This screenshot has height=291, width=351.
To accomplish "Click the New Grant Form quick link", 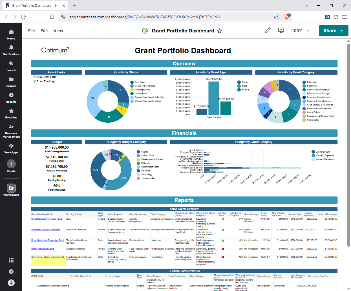I will pos(47,76).
